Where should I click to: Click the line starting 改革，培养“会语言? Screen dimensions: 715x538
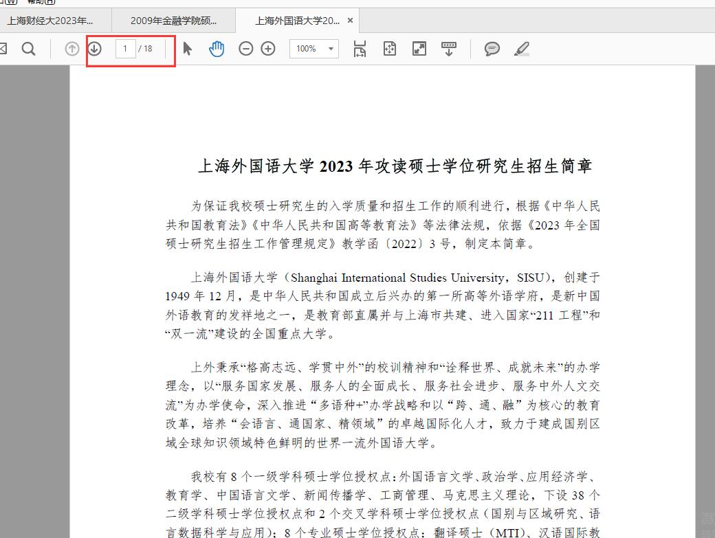click(x=382, y=424)
